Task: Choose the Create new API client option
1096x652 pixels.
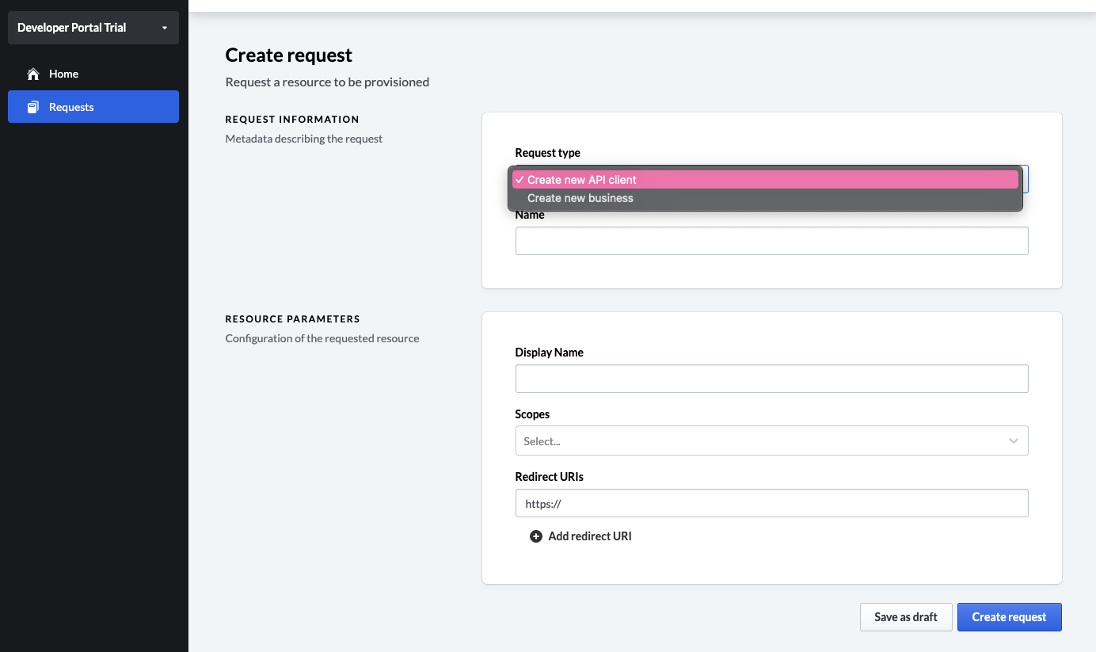Action: click(x=582, y=180)
